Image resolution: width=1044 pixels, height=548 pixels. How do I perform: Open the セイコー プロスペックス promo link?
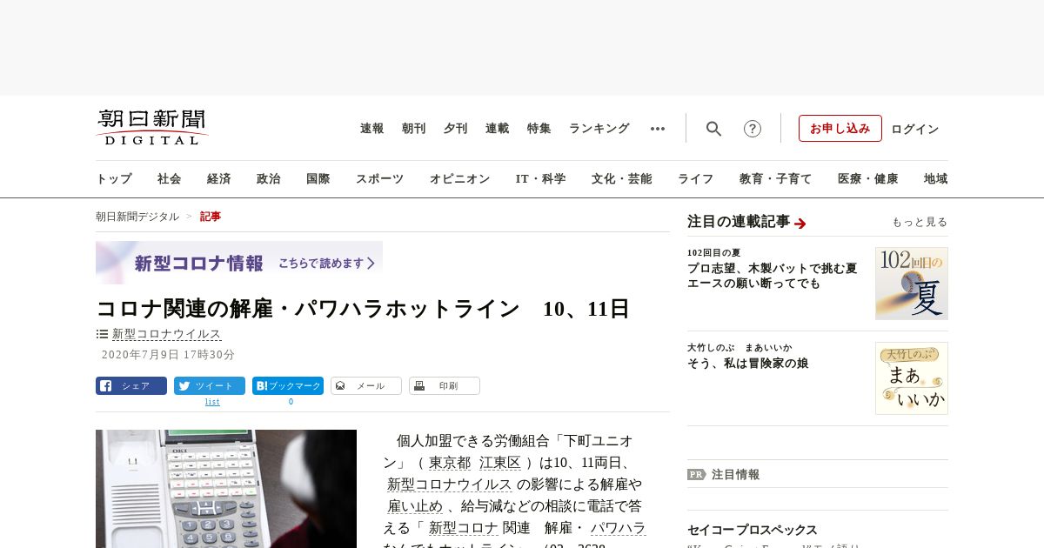click(x=753, y=530)
